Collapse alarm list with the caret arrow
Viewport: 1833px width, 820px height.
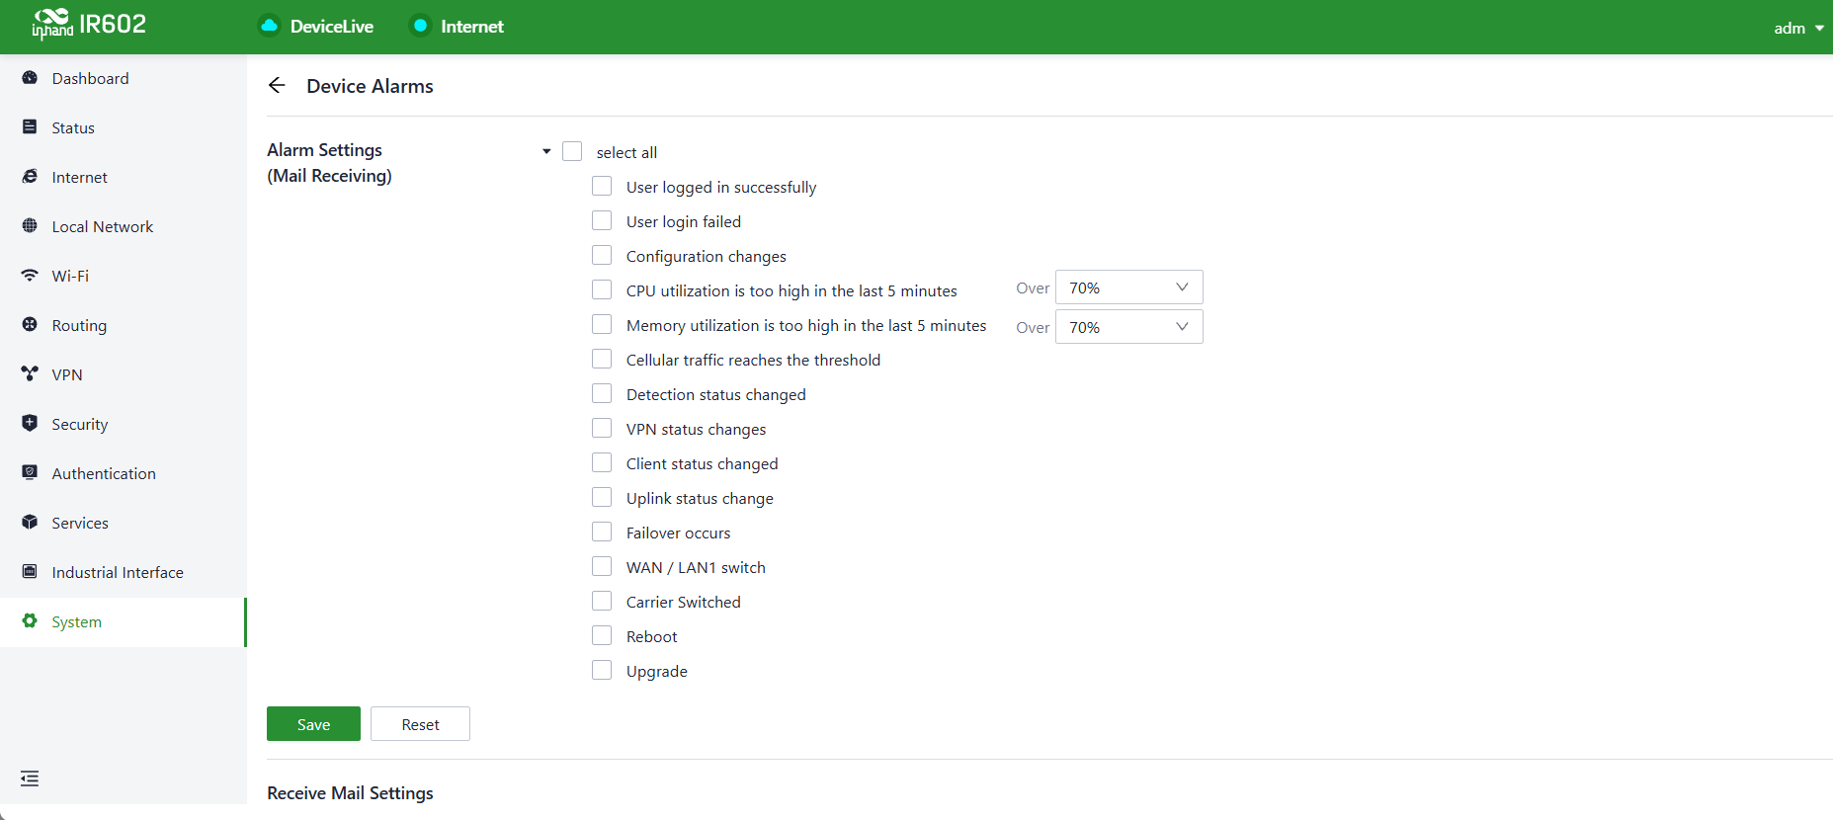(546, 151)
